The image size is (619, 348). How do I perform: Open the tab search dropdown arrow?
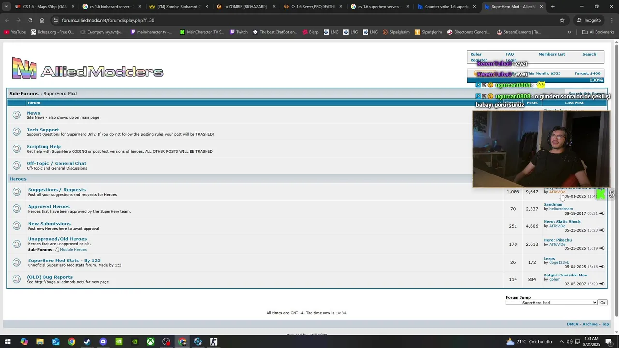(x=7, y=7)
